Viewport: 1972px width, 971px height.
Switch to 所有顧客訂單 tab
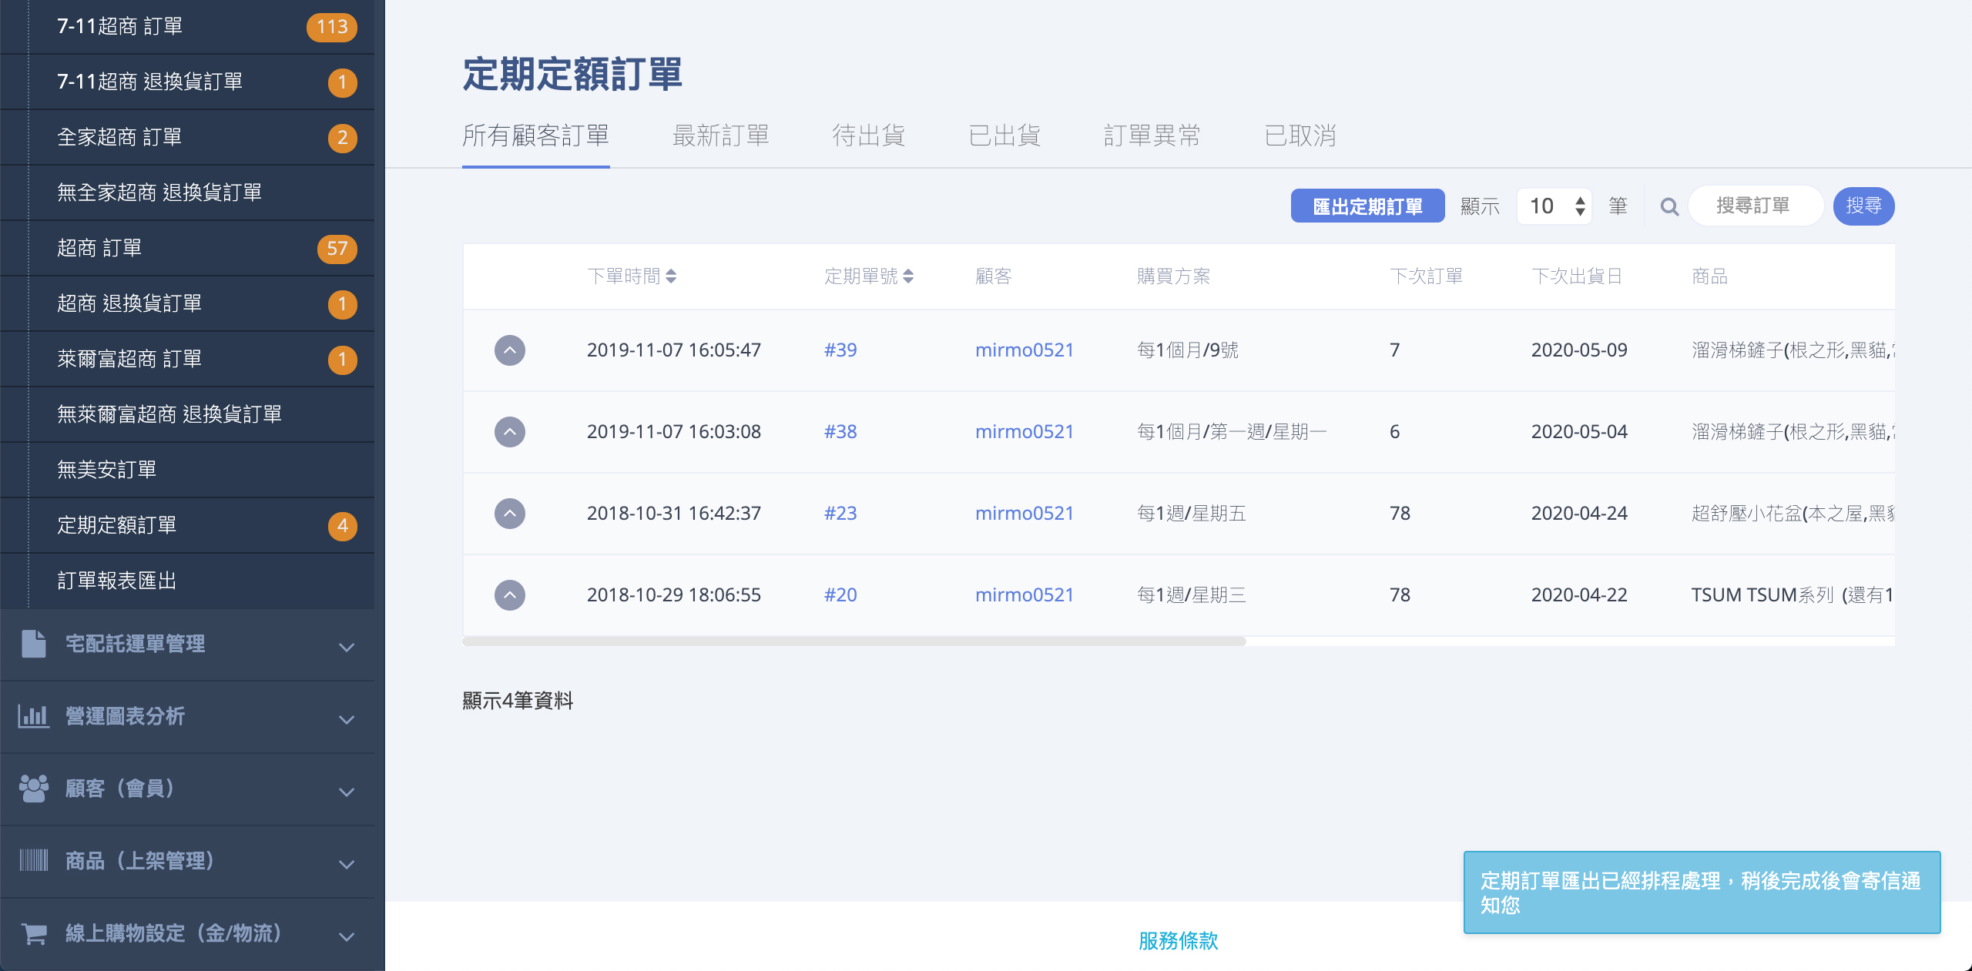pos(535,136)
